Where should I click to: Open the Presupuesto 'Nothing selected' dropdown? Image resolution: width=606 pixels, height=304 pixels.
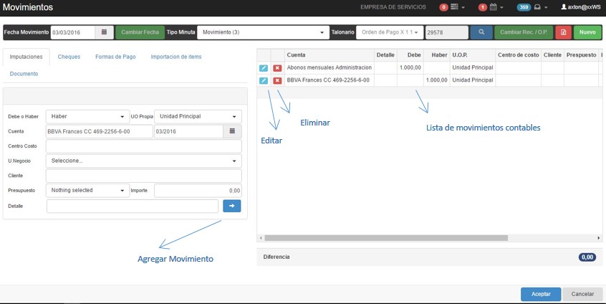(86, 191)
